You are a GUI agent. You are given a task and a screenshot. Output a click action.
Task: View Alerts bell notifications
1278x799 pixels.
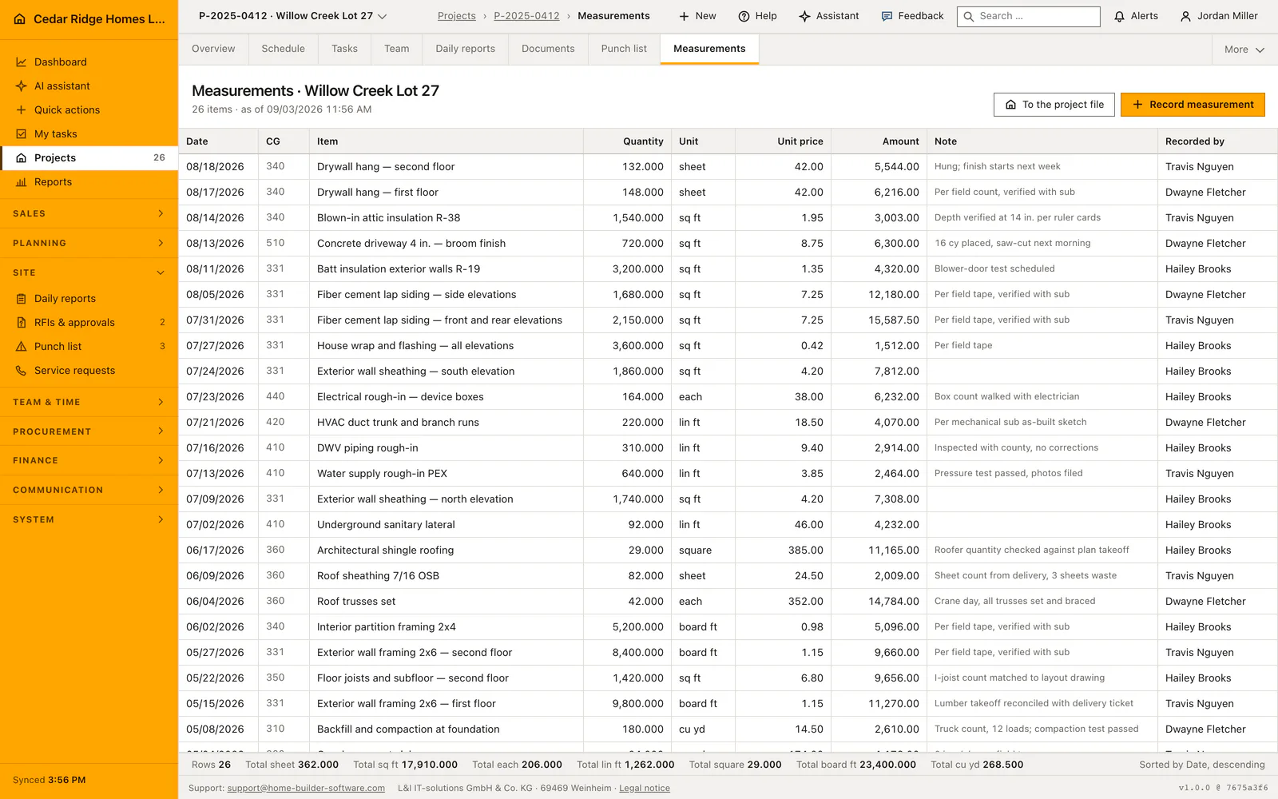coord(1136,16)
